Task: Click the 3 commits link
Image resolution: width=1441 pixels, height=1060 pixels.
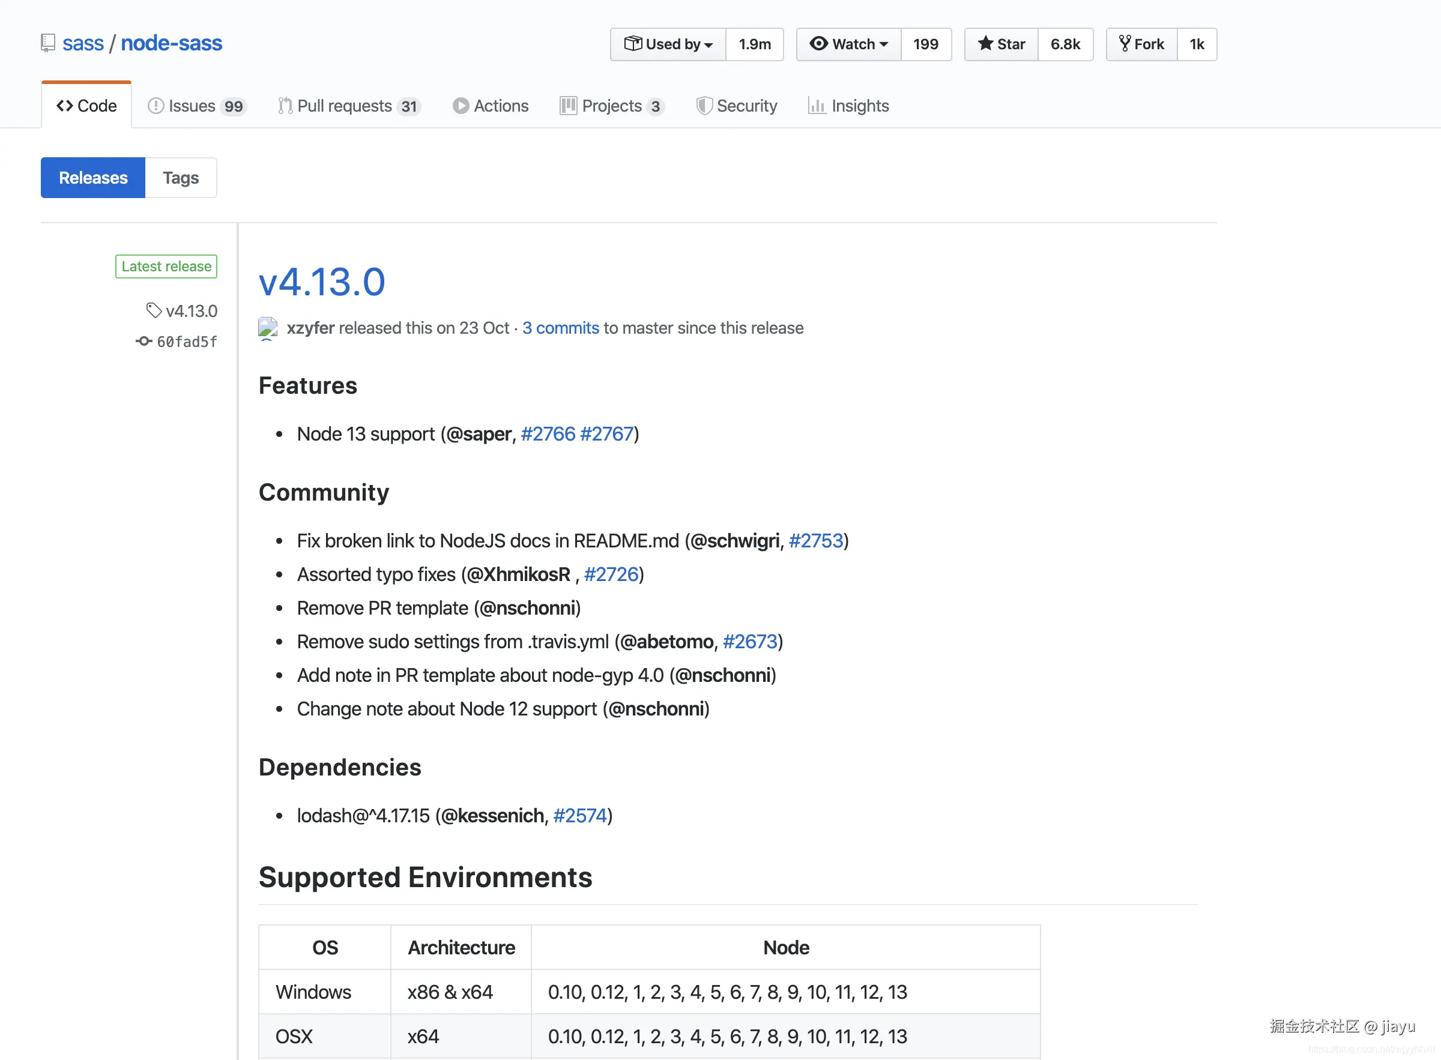Action: pyautogui.click(x=560, y=328)
